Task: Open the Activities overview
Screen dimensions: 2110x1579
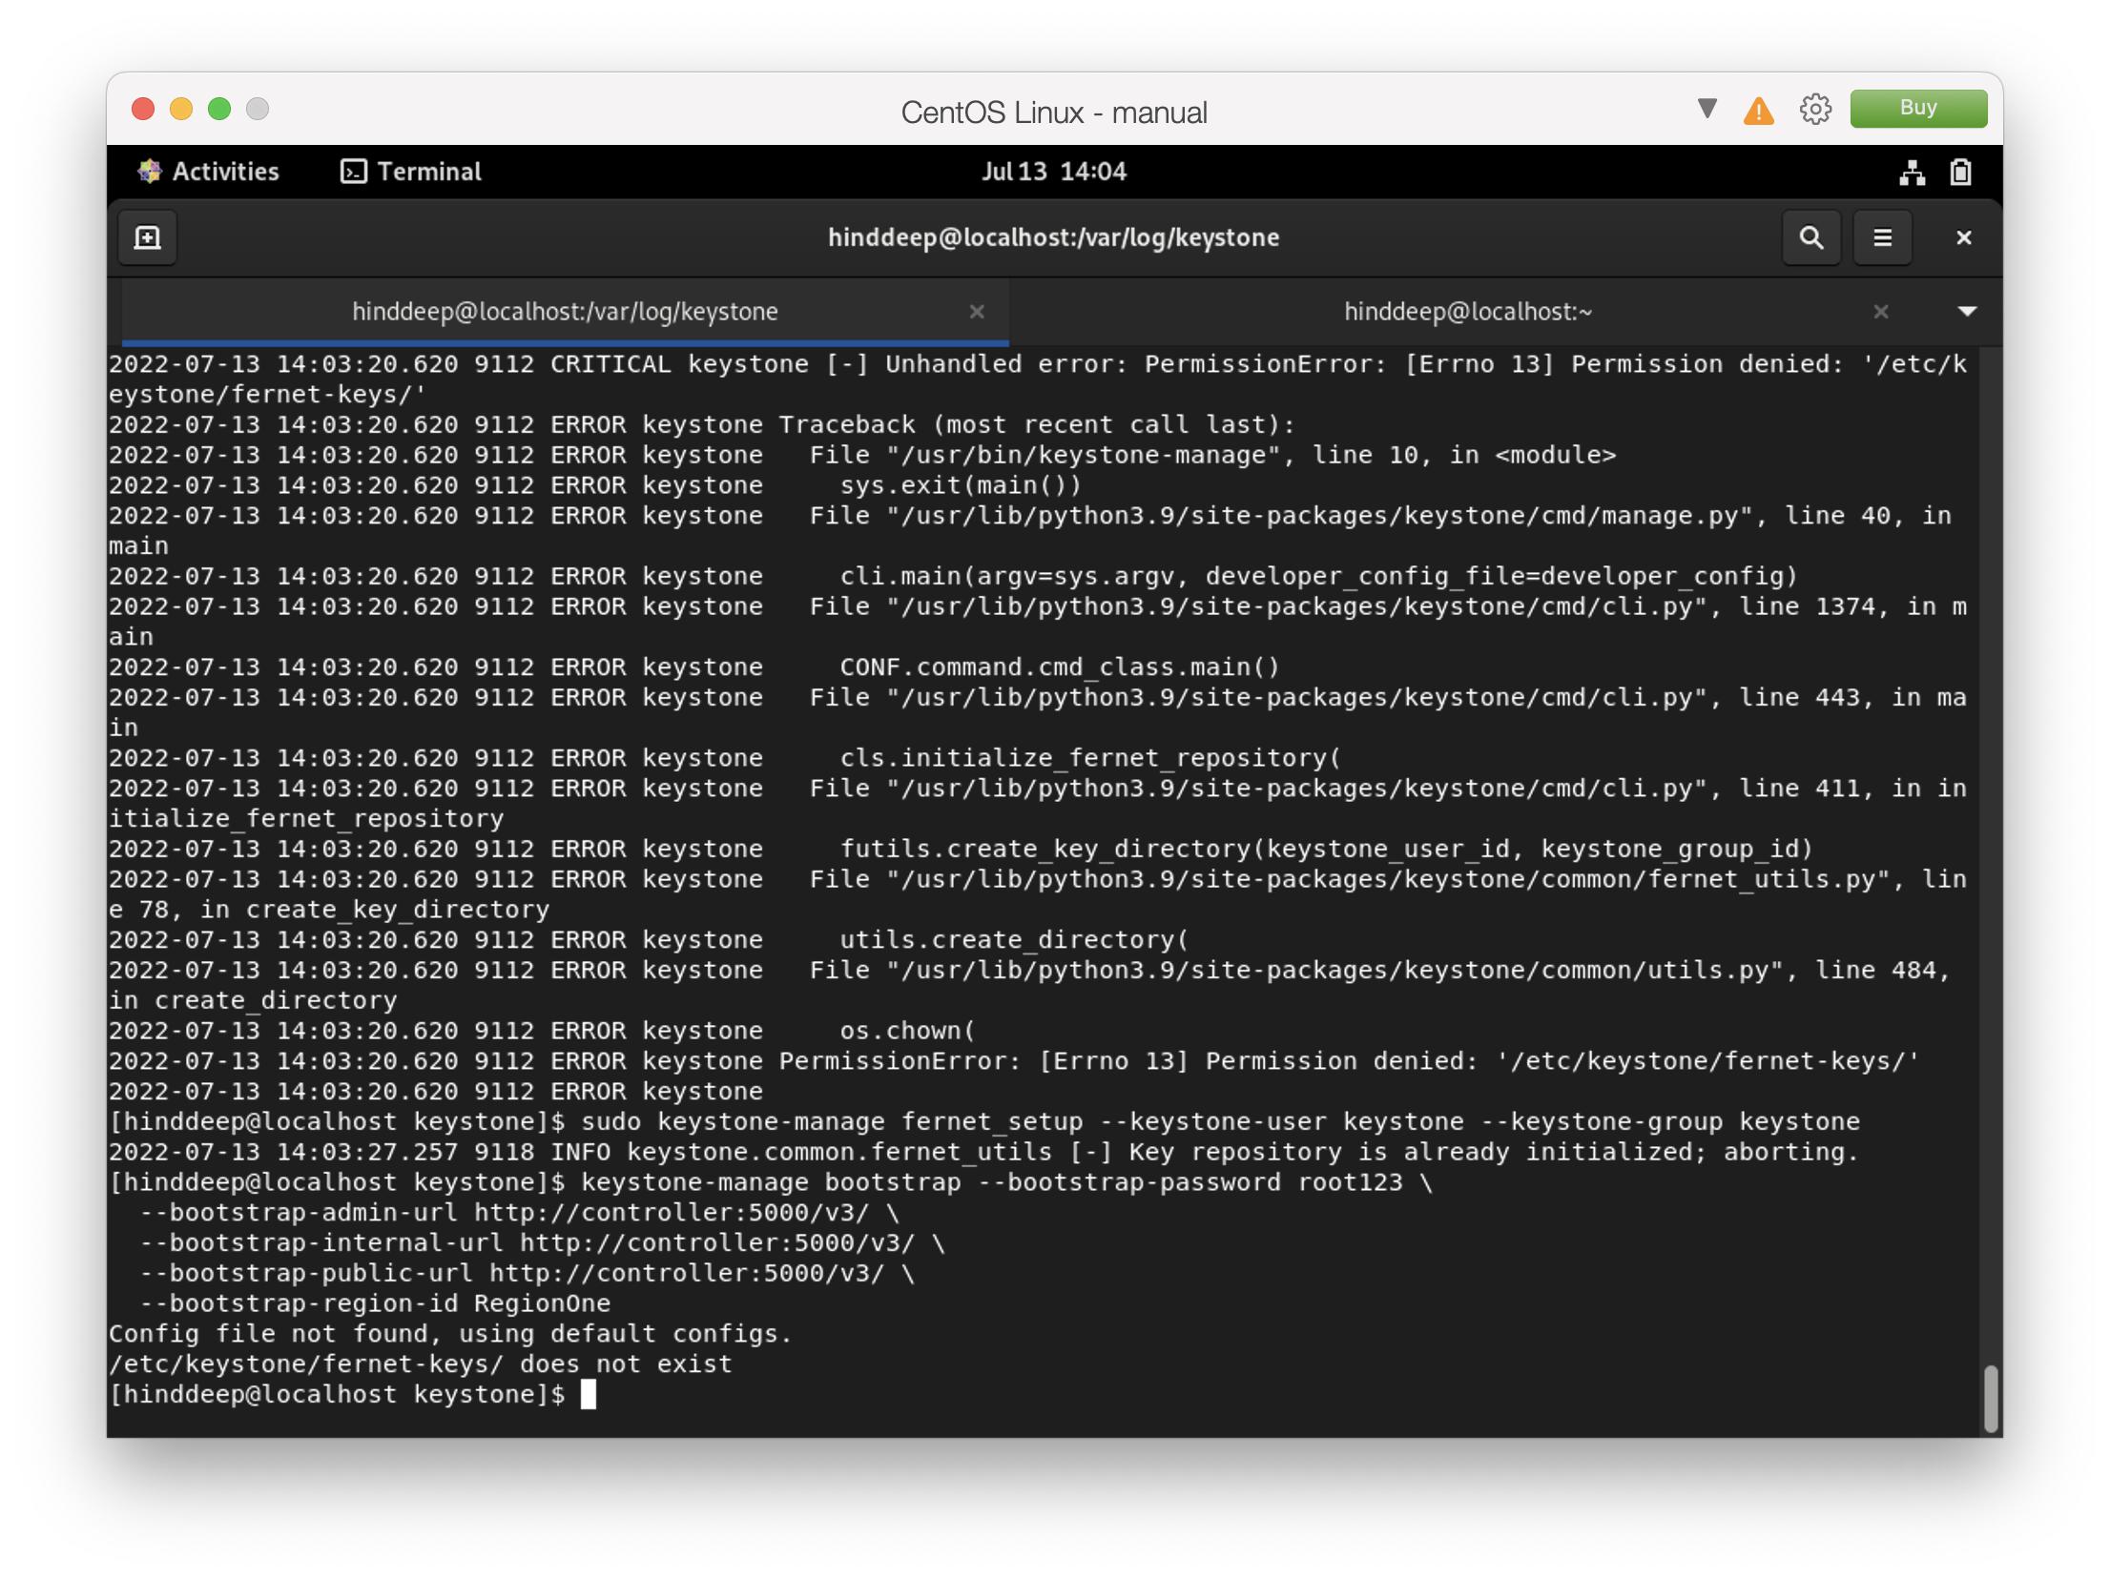Action: point(209,172)
